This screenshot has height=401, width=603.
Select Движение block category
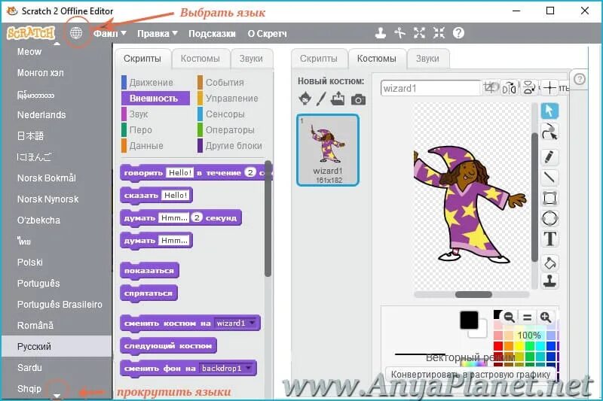click(x=151, y=83)
